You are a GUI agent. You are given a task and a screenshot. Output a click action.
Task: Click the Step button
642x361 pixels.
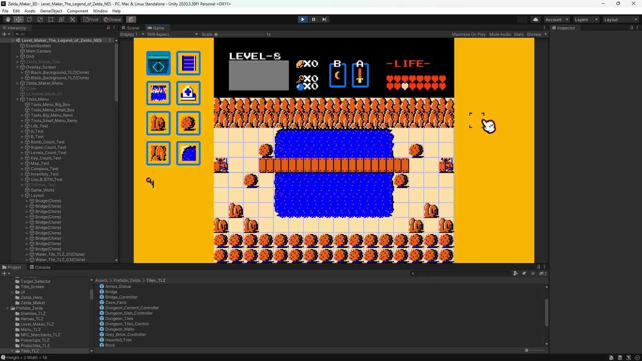pos(324,20)
